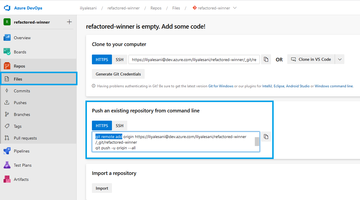The width and height of the screenshot is (360, 200).
Task: Open Overview via its sidebar icon
Action: [x=7, y=38]
